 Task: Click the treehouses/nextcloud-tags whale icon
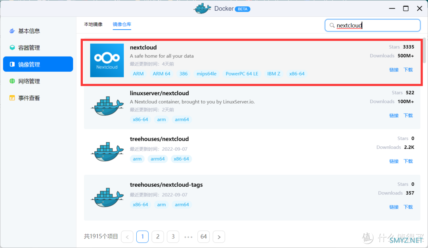coord(107,198)
